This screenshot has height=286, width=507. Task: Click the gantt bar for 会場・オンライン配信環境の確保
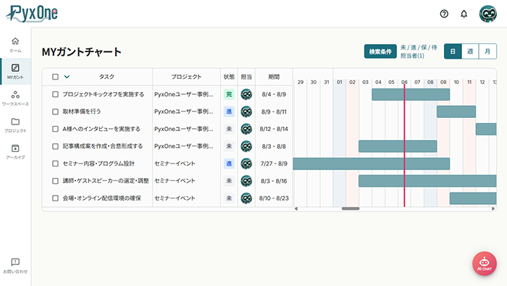[x=473, y=198]
